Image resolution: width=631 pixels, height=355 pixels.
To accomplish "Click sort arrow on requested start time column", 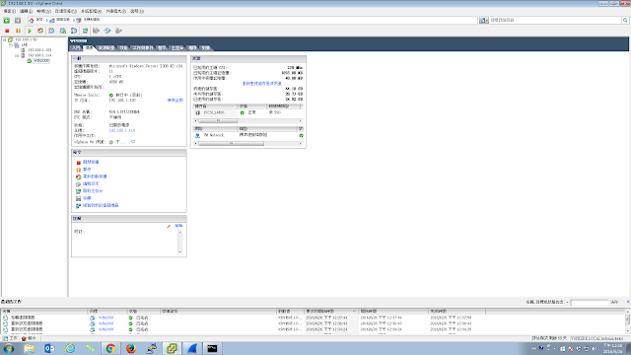I will (x=354, y=312).
